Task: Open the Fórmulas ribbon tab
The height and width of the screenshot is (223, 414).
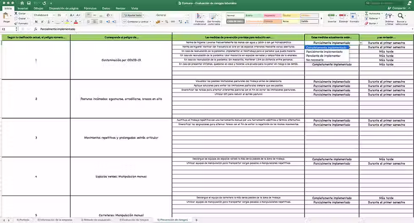Action: click(90, 8)
